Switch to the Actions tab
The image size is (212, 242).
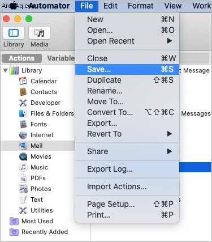point(21,58)
